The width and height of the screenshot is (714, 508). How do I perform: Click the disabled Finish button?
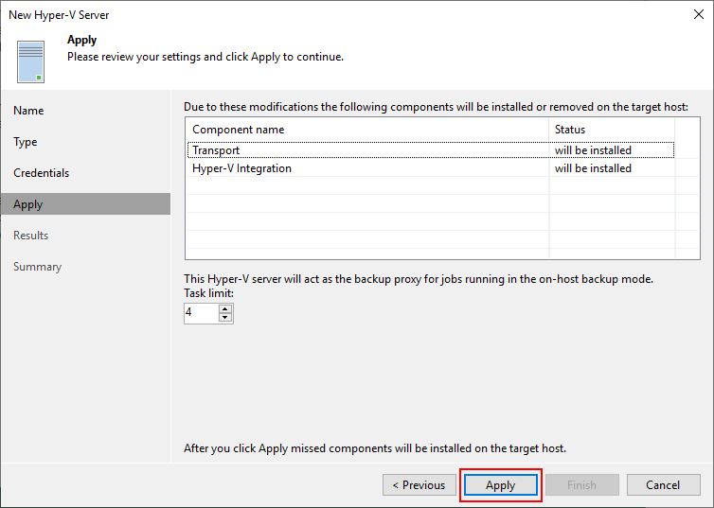coord(582,484)
